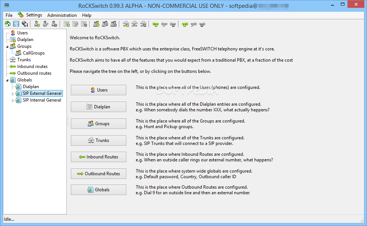The width and height of the screenshot is (367, 226).
Task: Select SIP Internal General node
Action: 42,100
